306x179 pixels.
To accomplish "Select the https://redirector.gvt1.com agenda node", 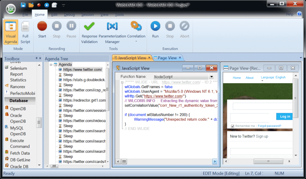I will (x=84, y=100).
